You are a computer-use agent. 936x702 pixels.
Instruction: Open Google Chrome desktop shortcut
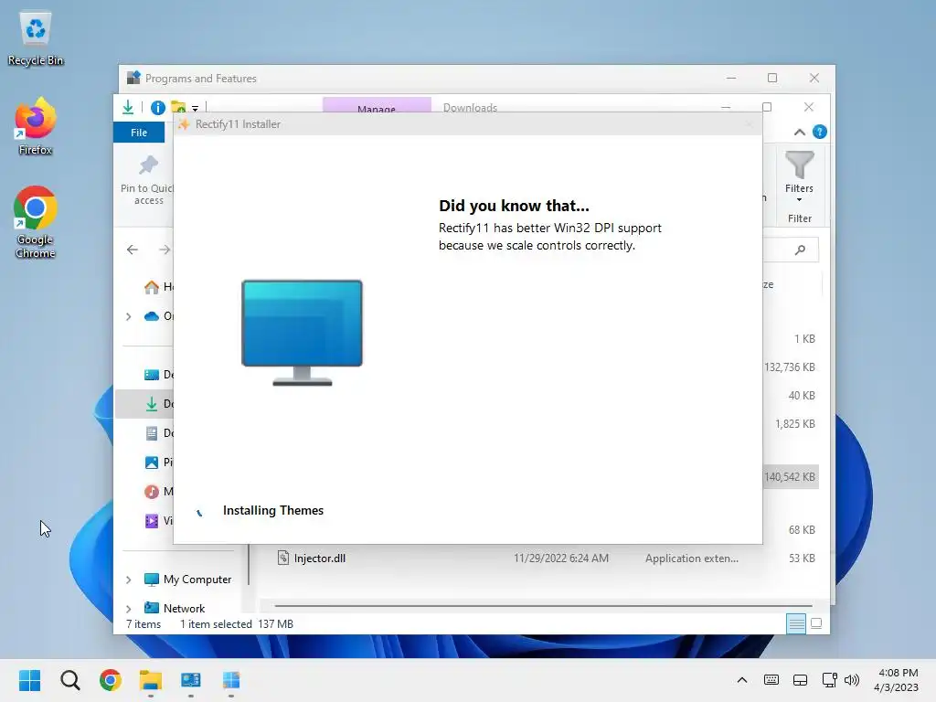point(36,222)
